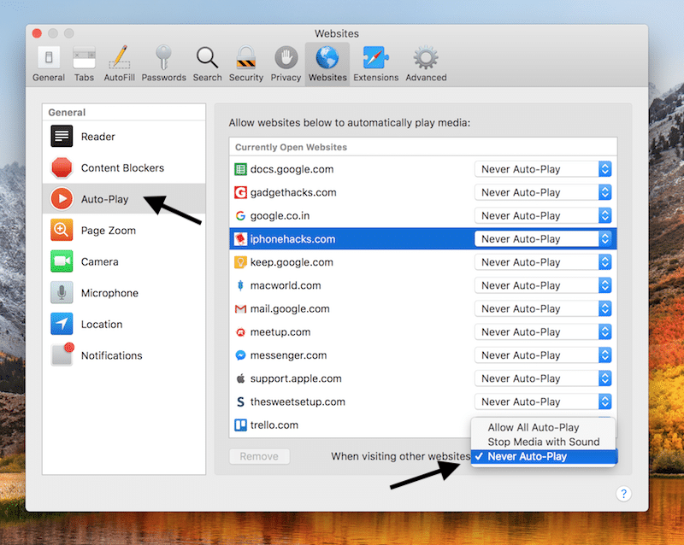
Task: Open the docs.google.com auto-play dropdown
Action: pos(544,169)
